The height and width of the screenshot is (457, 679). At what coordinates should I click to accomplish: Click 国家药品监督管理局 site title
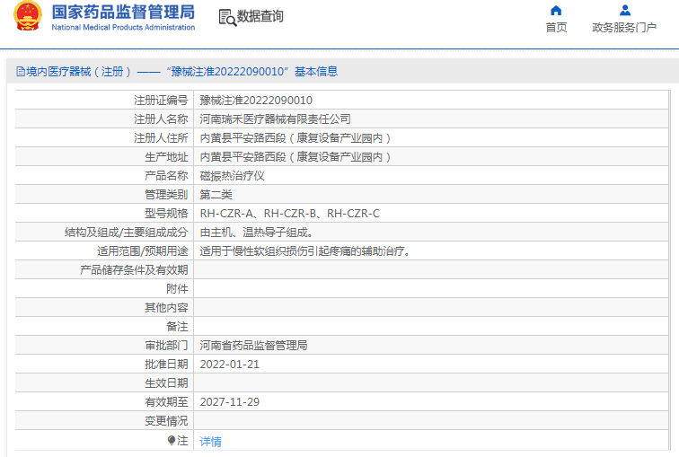pyautogui.click(x=123, y=12)
